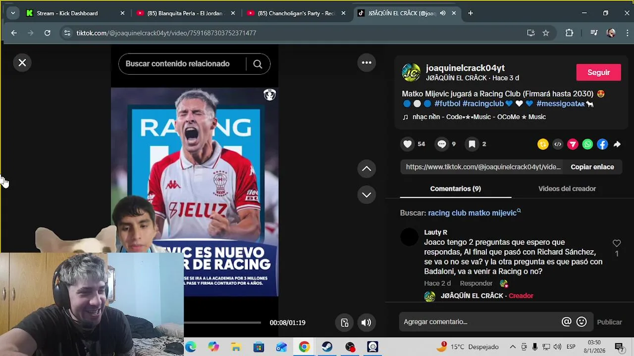Switch to Blanquita Perla YouTube tab
This screenshot has width=634, height=356.
coord(186,13)
